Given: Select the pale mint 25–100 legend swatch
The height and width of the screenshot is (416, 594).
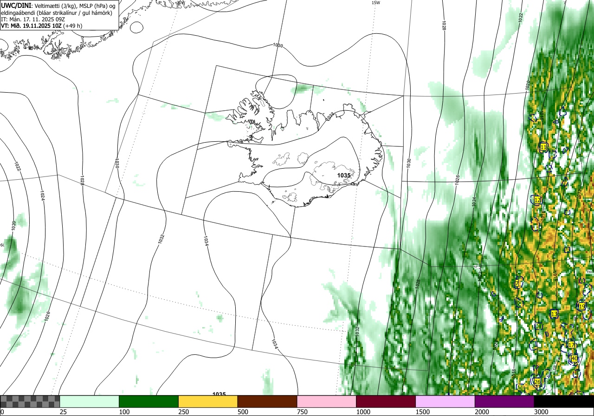Looking at the screenshot, I should (x=90, y=401).
